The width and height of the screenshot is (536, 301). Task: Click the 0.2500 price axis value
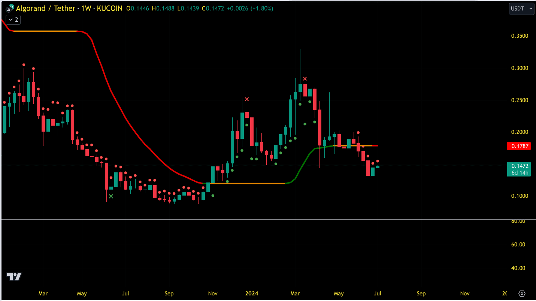[520, 100]
